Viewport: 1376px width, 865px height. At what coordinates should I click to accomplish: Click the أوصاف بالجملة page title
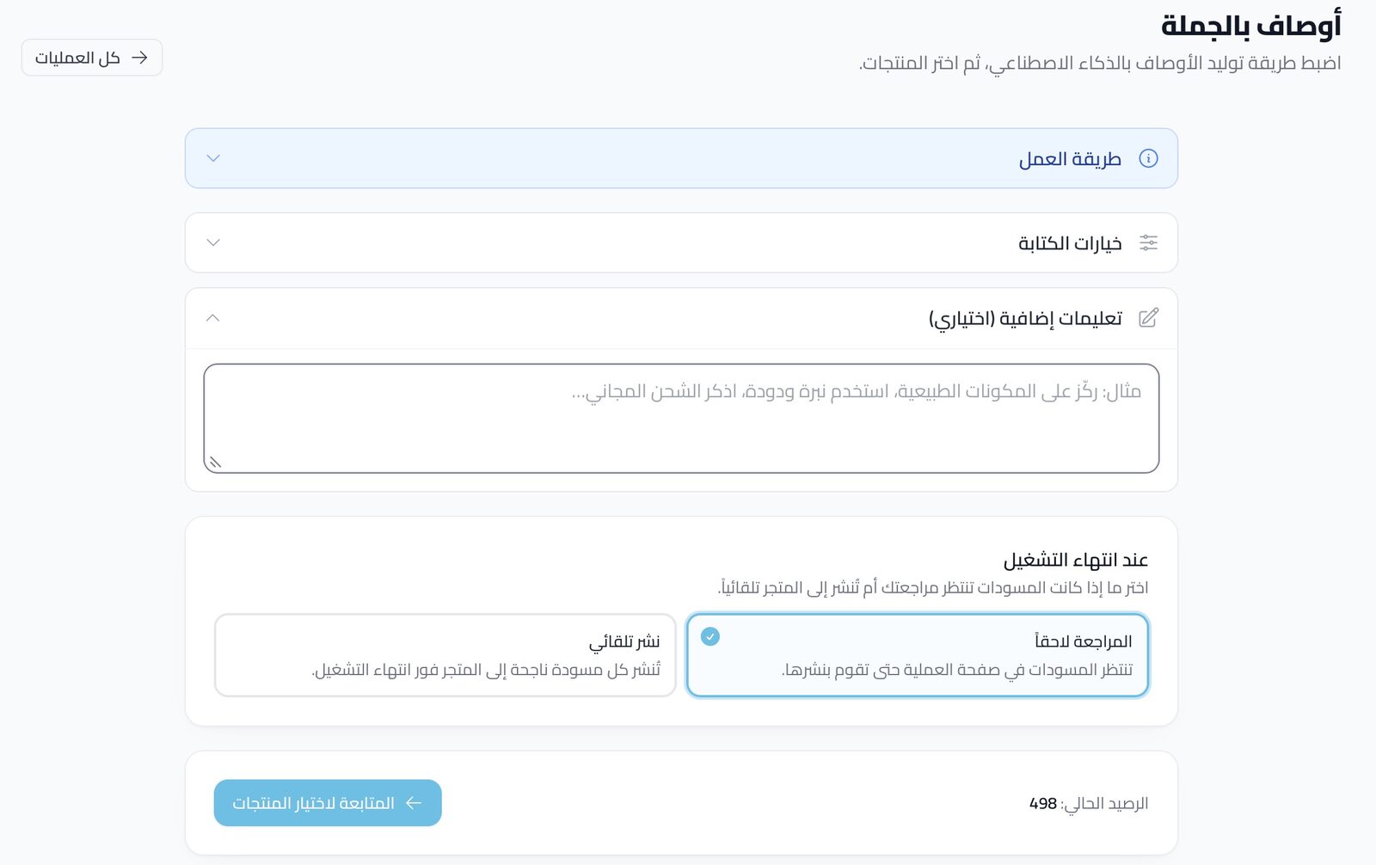1251,25
